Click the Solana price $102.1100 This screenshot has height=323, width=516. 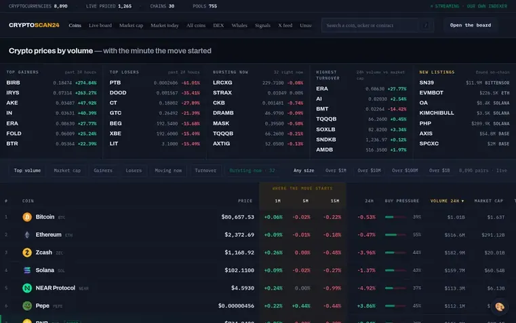point(239,270)
